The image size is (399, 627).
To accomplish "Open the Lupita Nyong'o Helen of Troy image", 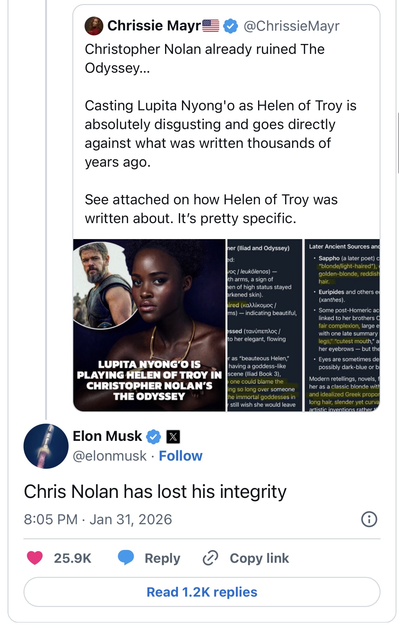I will pyautogui.click(x=149, y=325).
